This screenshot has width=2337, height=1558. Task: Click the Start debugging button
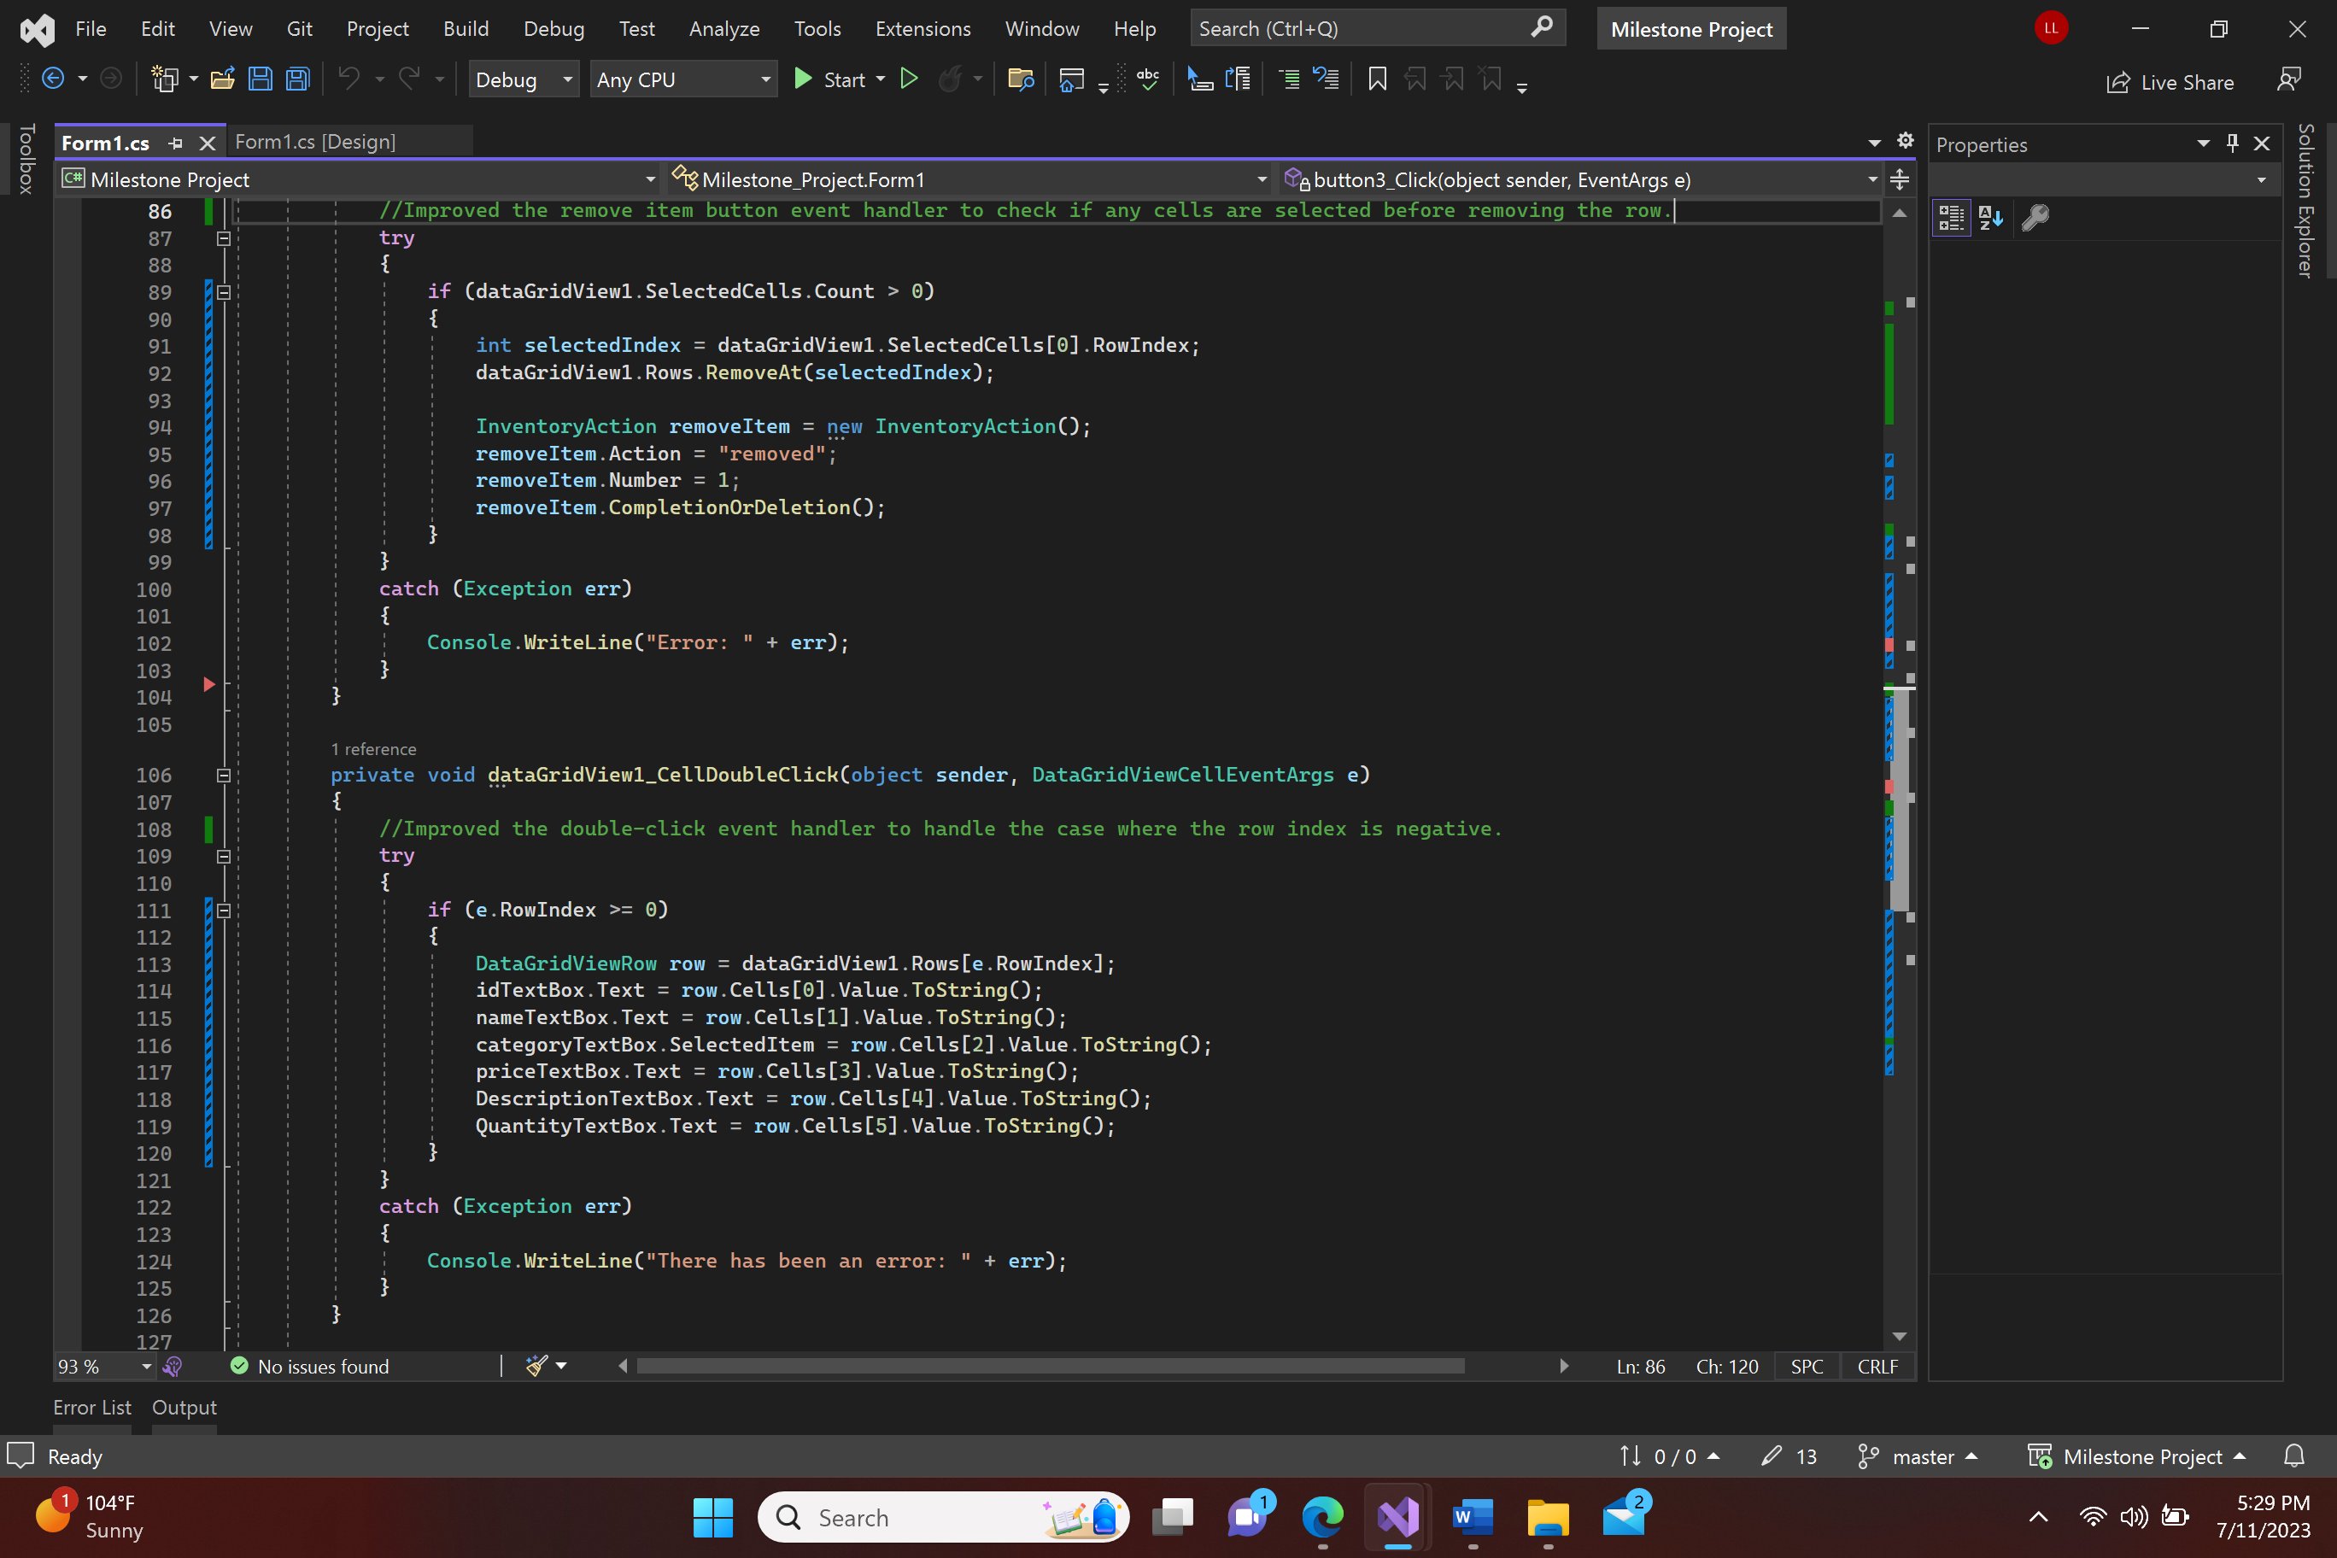(829, 79)
